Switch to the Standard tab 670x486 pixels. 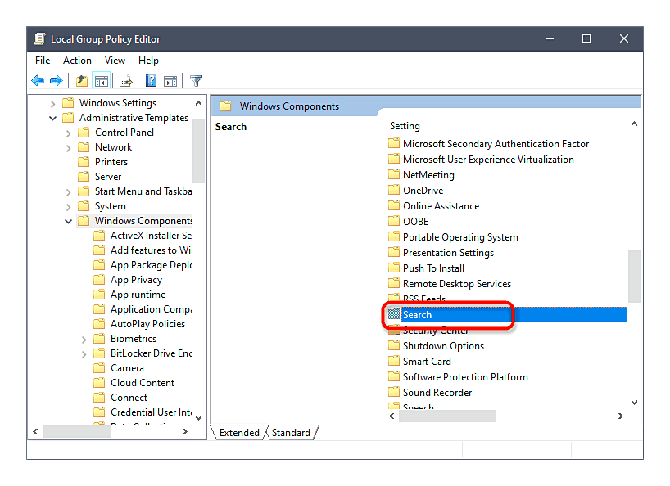pyautogui.click(x=291, y=433)
